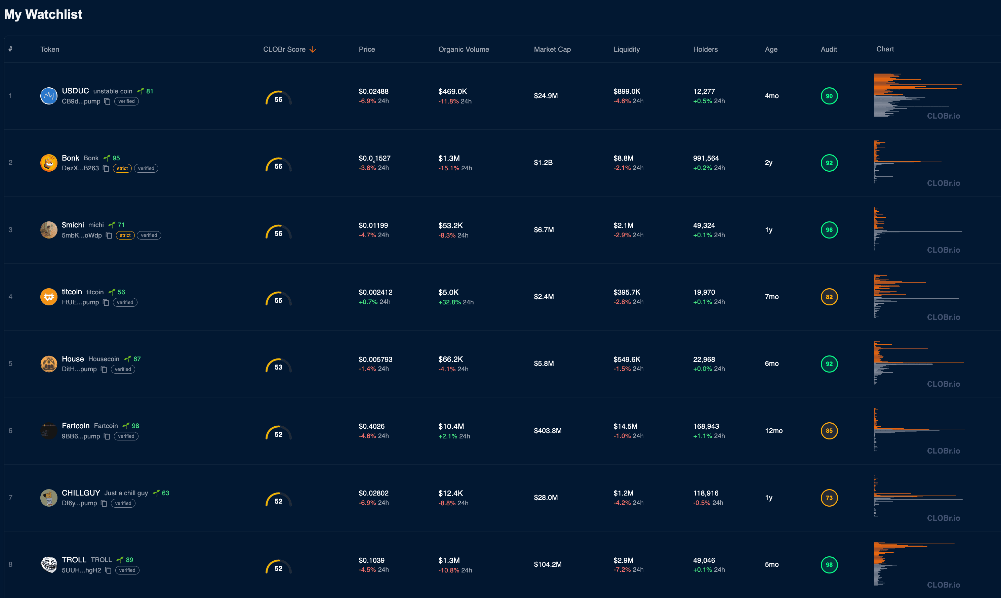Copy the House token address

point(104,369)
